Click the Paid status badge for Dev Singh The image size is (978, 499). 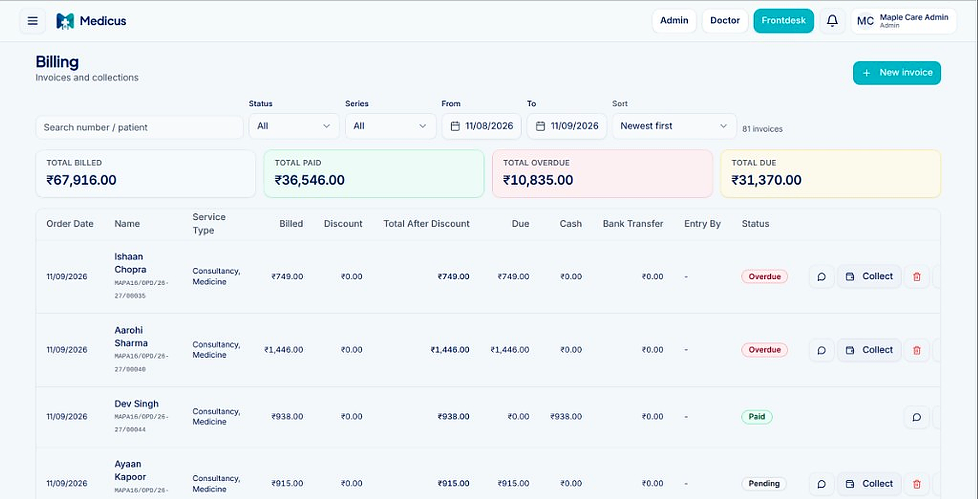(757, 417)
